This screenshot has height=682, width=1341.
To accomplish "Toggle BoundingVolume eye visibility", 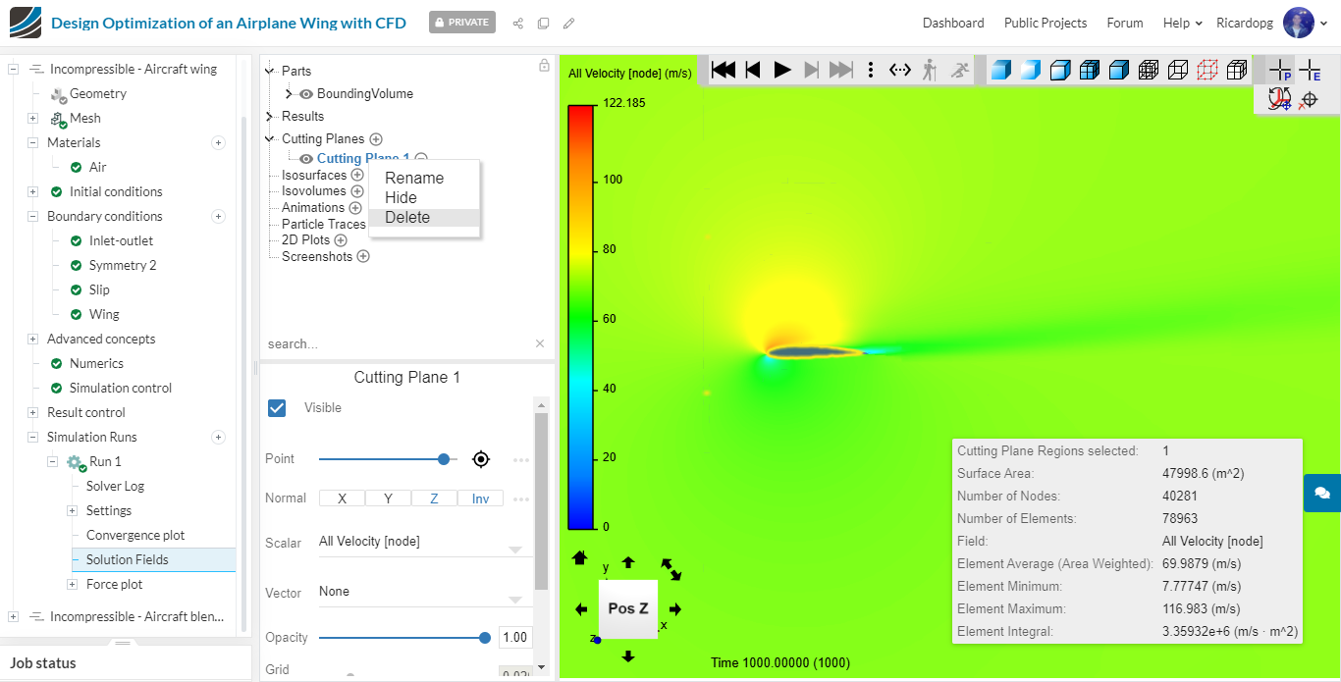I will coord(306,94).
